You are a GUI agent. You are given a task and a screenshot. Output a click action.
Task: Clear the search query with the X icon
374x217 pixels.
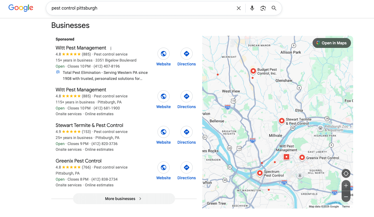click(239, 8)
